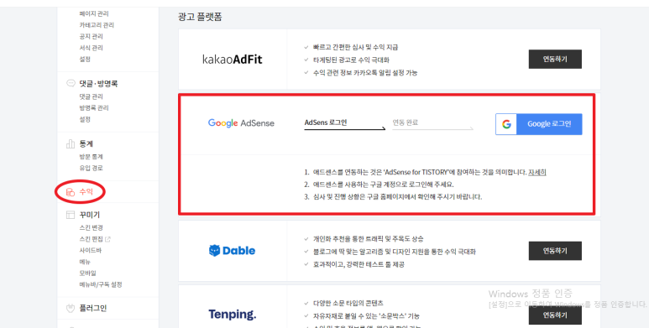Open 스킨 편집 skin editor
The width and height of the screenshot is (649, 328).
click(91, 239)
